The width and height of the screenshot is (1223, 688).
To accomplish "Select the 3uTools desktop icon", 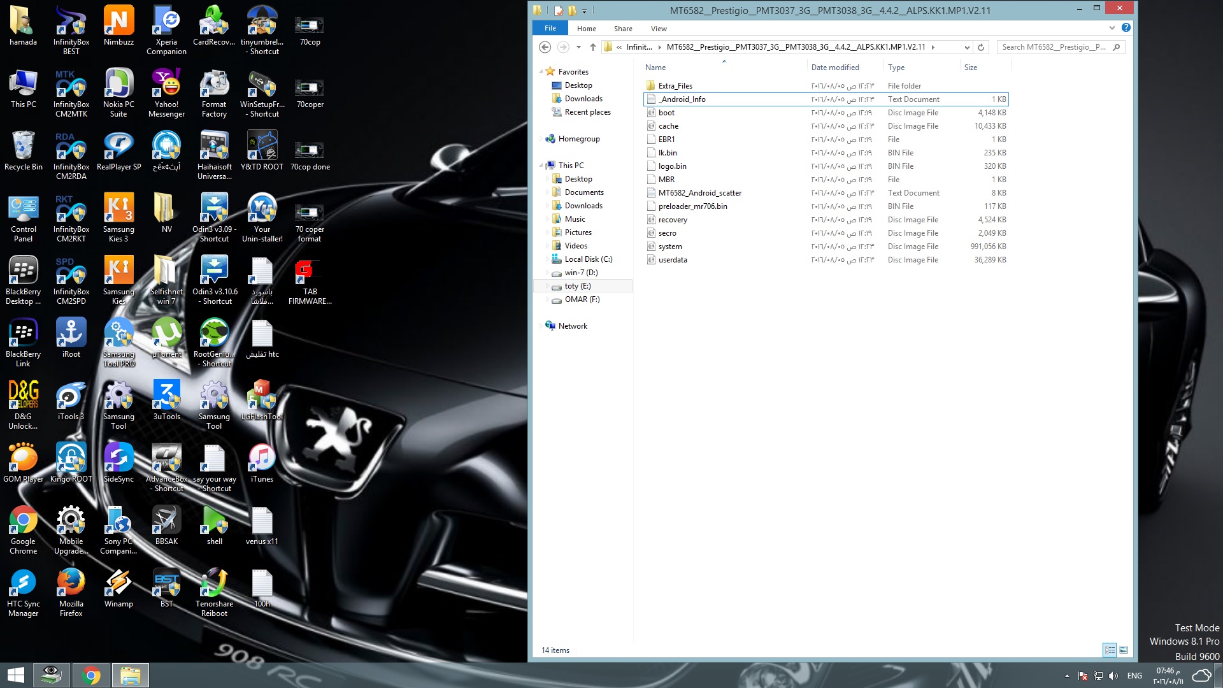I will (x=166, y=400).
